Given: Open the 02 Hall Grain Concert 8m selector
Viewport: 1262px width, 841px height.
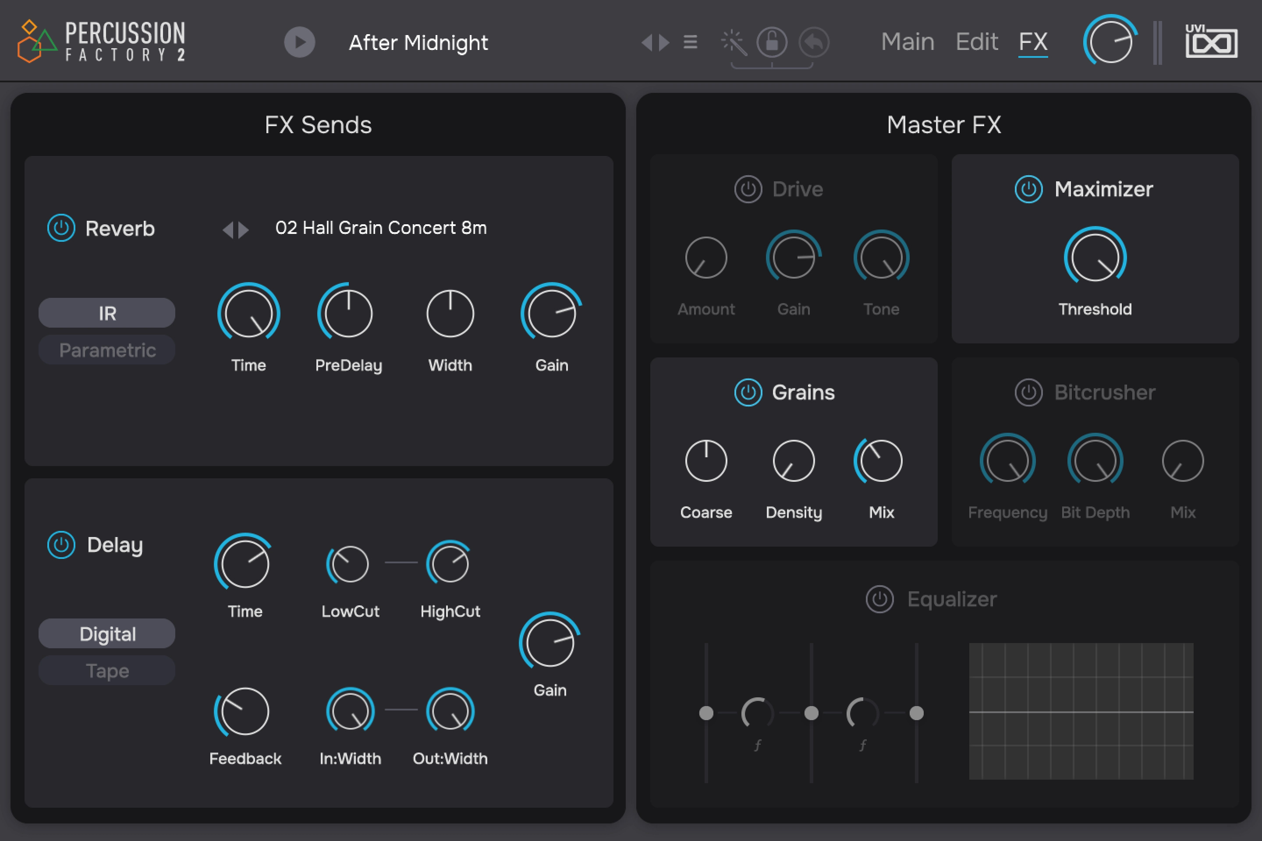Looking at the screenshot, I should (381, 228).
